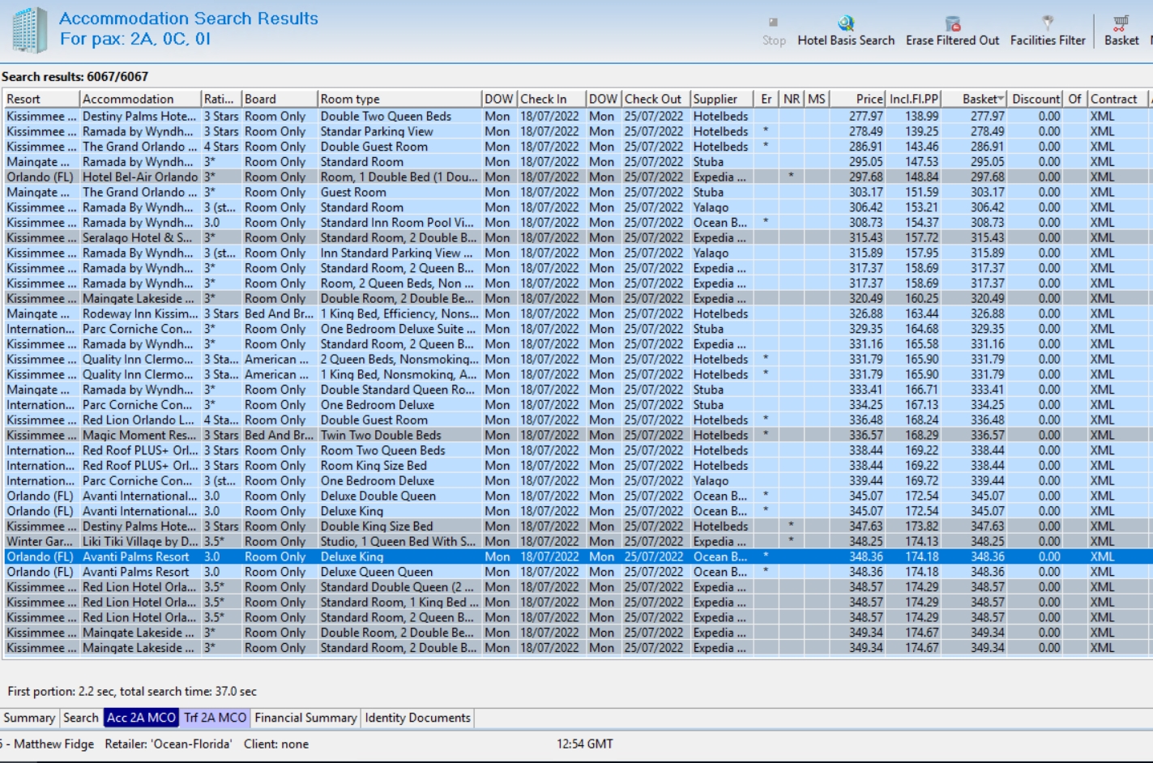This screenshot has width=1153, height=763.
Task: Click room type '2 Queen Beds, Nonsmoking...'
Action: coord(399,359)
